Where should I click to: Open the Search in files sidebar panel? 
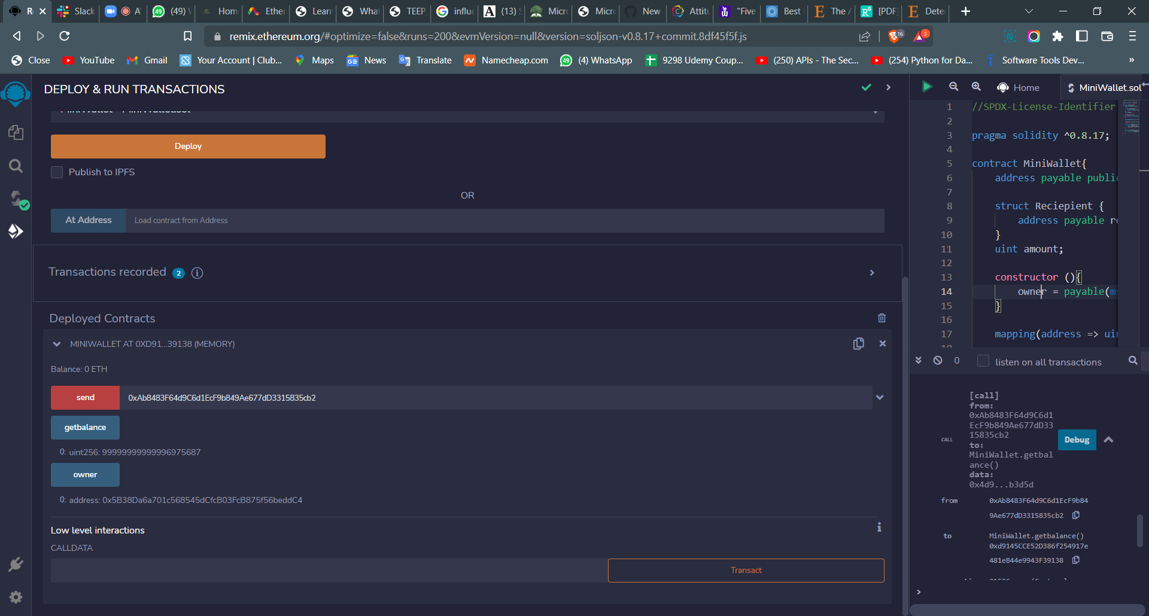[x=16, y=166]
